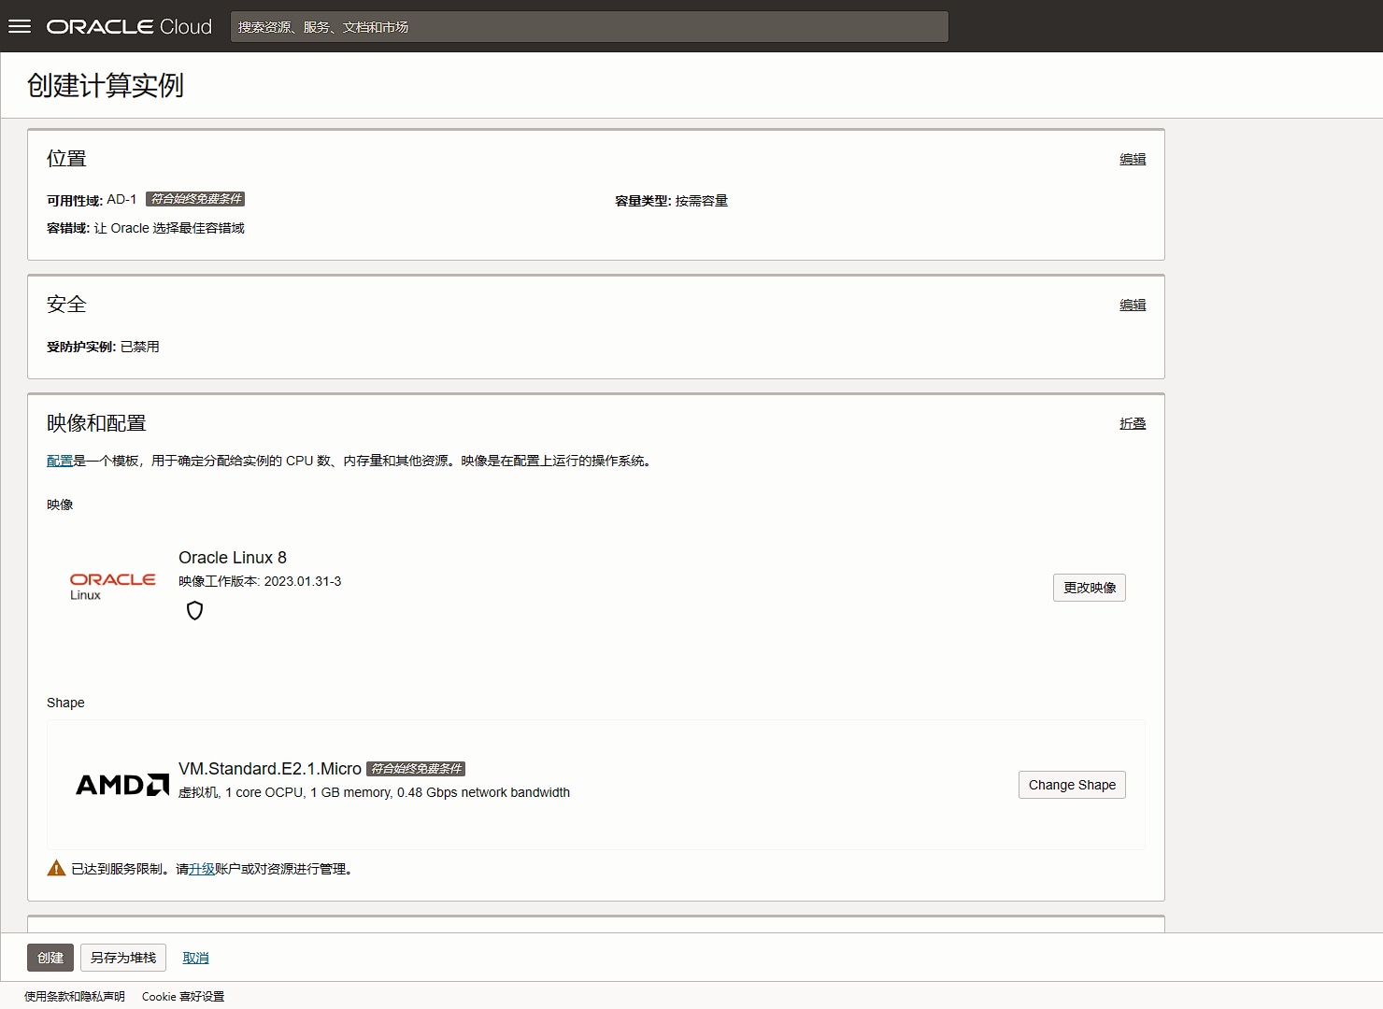Viewport: 1383px width, 1009px height.
Task: Click the Oracle Linux image logo
Action: coord(112,586)
